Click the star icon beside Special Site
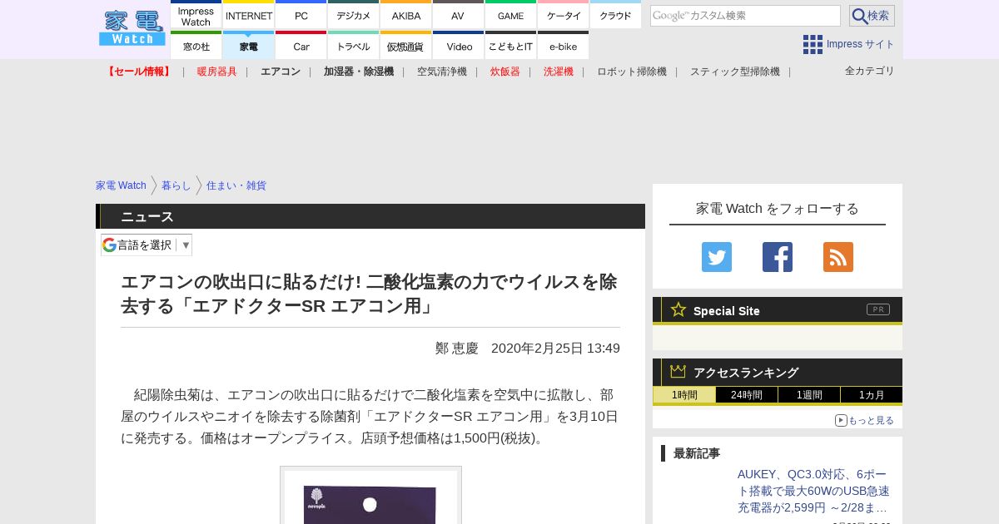Viewport: 999px width, 524px height. tap(678, 309)
